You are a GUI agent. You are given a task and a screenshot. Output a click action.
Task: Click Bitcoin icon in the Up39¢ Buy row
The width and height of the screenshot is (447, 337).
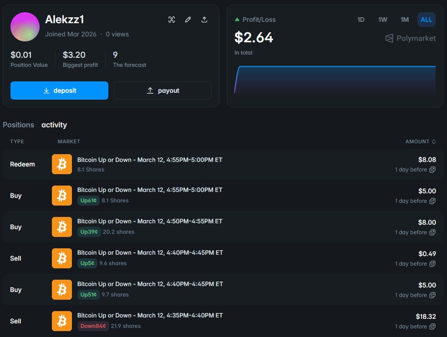(62, 227)
